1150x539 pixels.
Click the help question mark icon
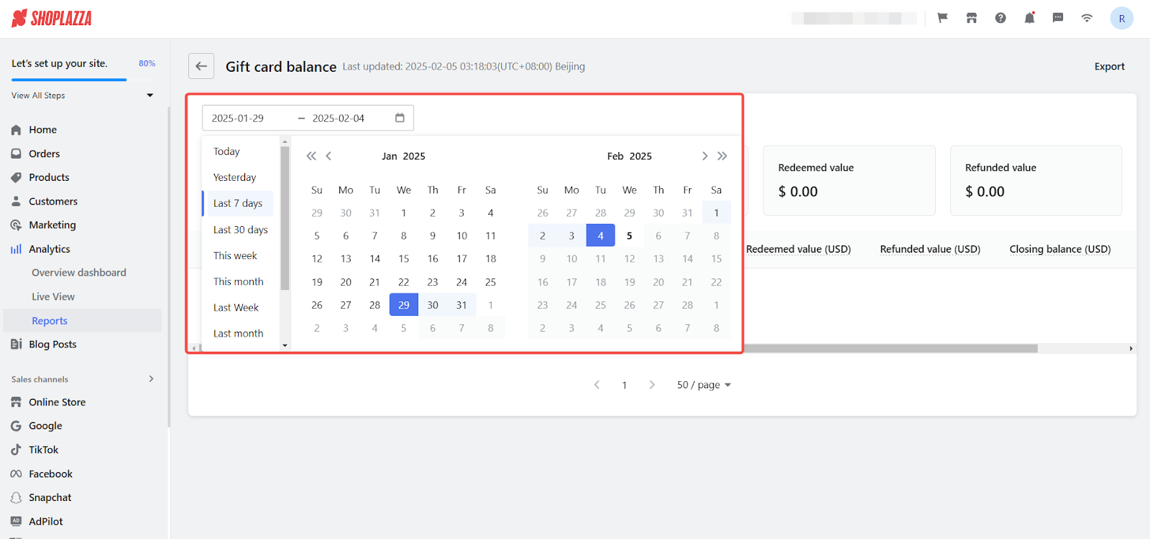(1000, 18)
